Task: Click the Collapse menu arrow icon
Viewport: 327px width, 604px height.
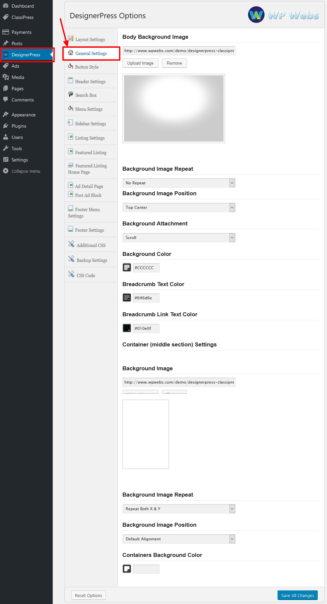Action: tap(6, 171)
